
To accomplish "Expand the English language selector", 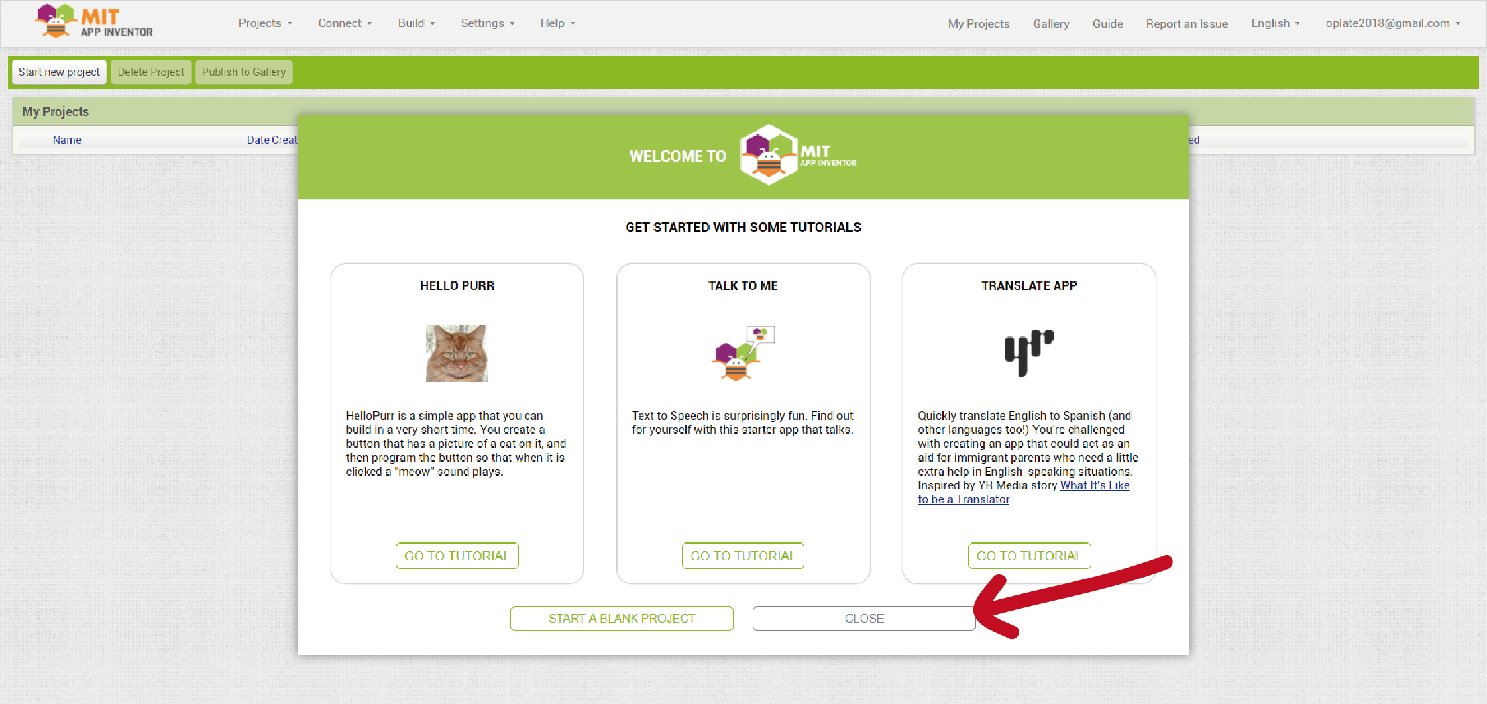I will pyautogui.click(x=1275, y=23).
